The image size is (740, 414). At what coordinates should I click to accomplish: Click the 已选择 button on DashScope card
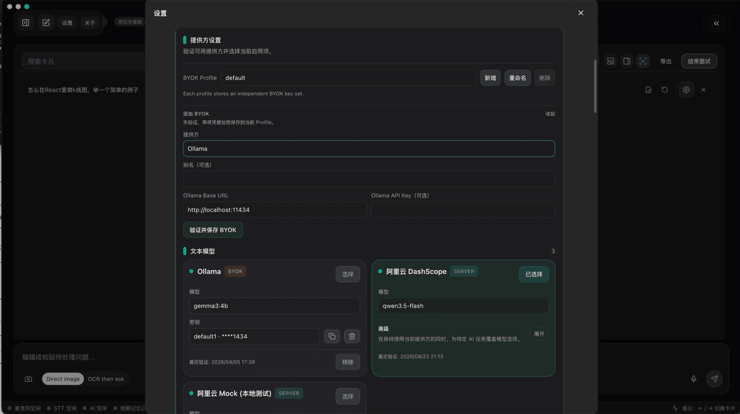tap(533, 274)
